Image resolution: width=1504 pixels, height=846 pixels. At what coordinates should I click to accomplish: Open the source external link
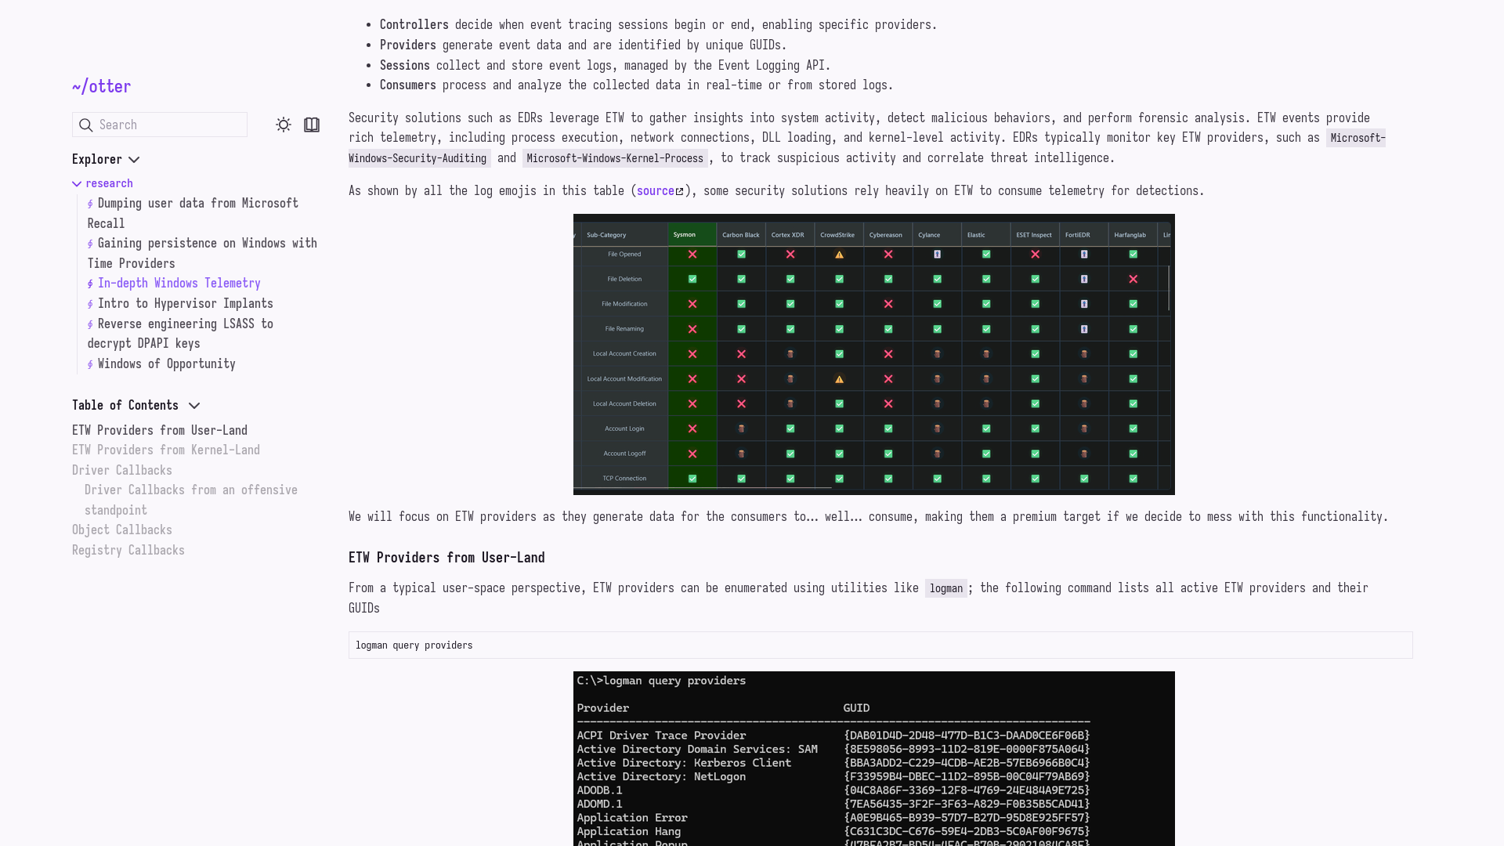656,191
